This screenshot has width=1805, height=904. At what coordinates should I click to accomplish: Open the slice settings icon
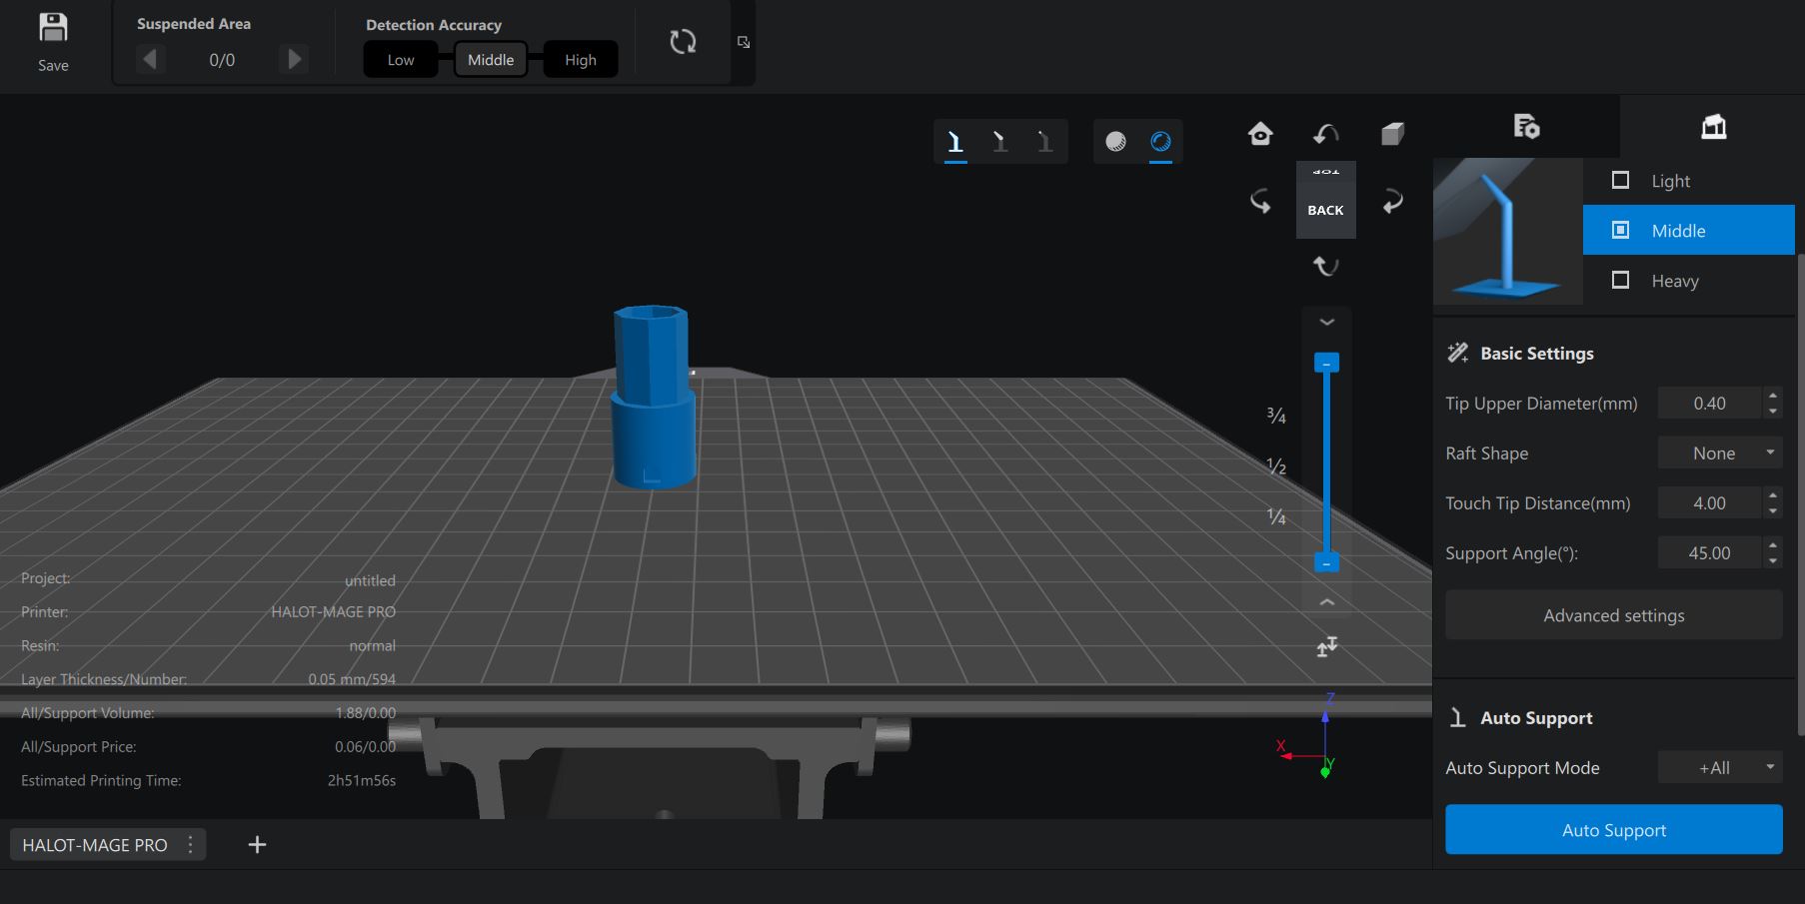1526,128
